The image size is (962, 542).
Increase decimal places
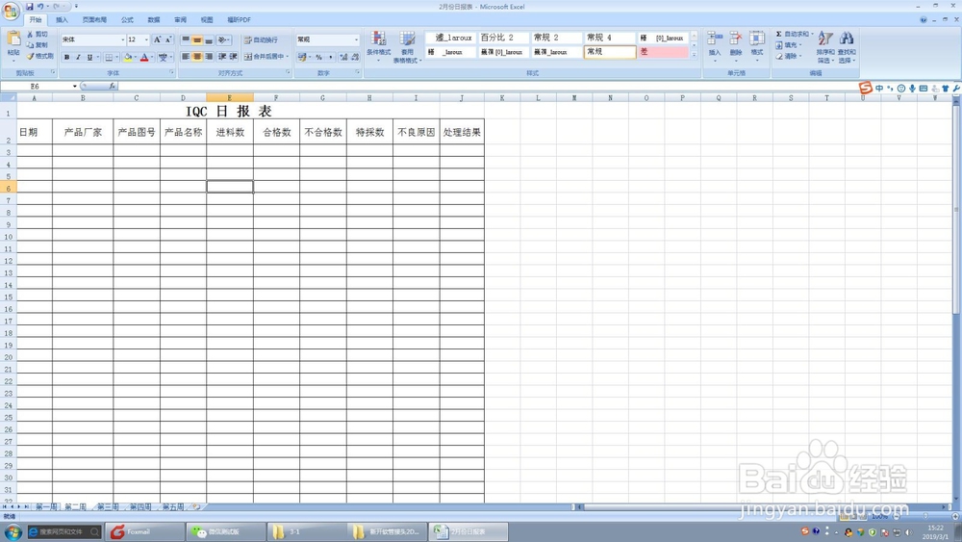pos(343,57)
